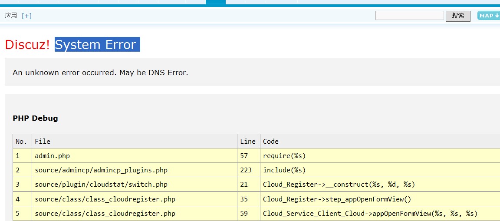Select class_cloudregister.php cell in row 4
The image size is (500, 221).
(135, 199)
